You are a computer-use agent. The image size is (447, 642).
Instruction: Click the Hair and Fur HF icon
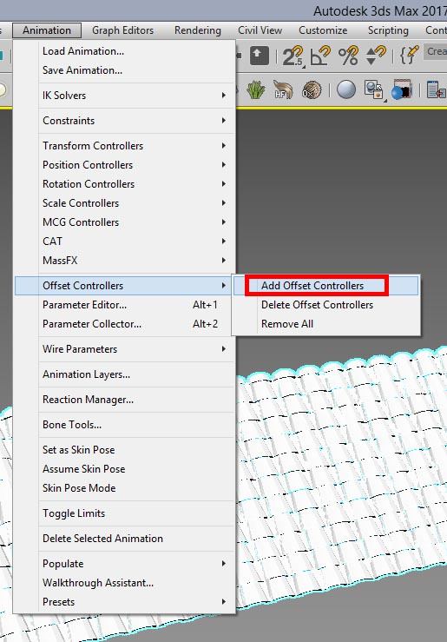[x=284, y=89]
